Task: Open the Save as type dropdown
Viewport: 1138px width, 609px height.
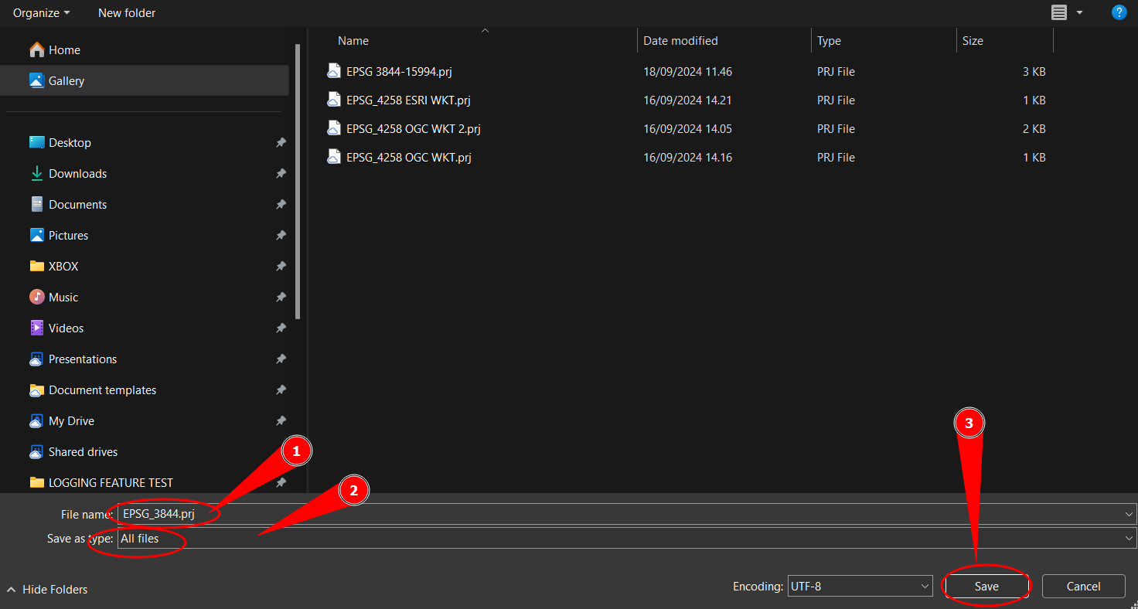Action: 626,539
